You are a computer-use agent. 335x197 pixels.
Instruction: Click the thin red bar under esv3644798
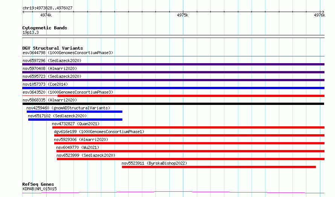[173, 56]
